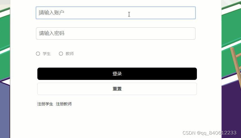This screenshot has width=241, height=138.
Task: Clear the form using 重置
Action: [117, 89]
